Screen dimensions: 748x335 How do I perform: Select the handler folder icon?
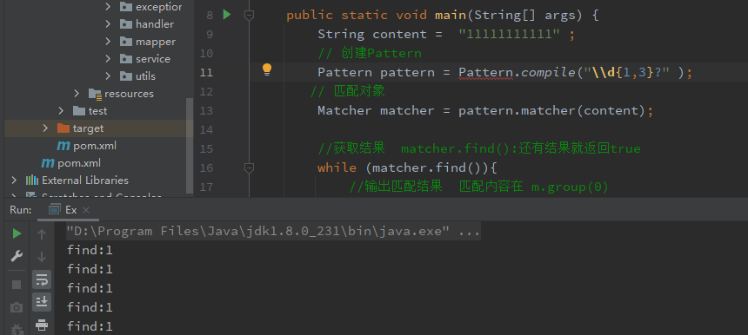click(126, 23)
